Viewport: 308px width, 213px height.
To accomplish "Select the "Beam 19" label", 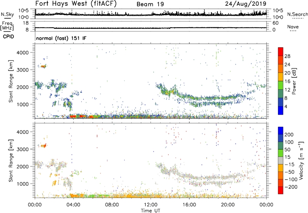I will pos(150,4).
